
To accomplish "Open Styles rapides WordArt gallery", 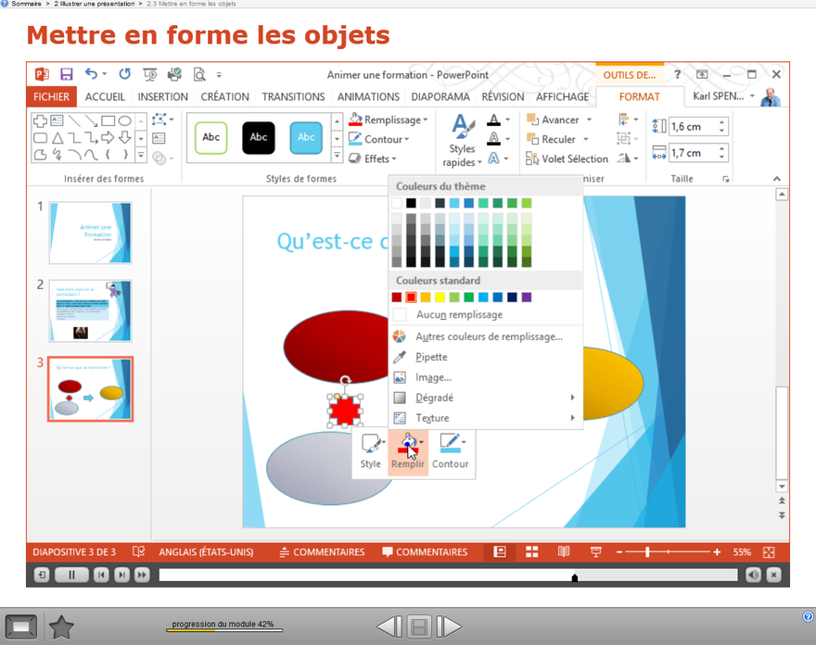I will (462, 142).
